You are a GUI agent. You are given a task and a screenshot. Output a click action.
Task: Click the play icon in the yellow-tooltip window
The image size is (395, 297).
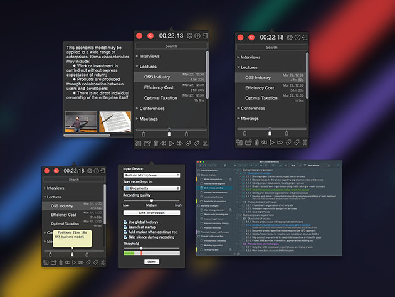[x=74, y=262]
